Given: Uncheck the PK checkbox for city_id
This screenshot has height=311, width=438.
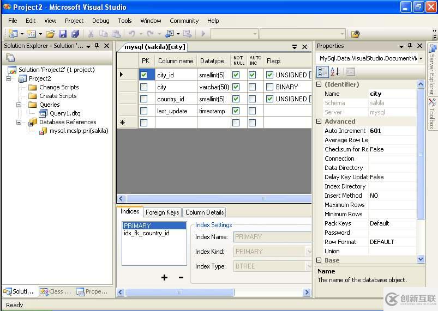Looking at the screenshot, I should 143,75.
